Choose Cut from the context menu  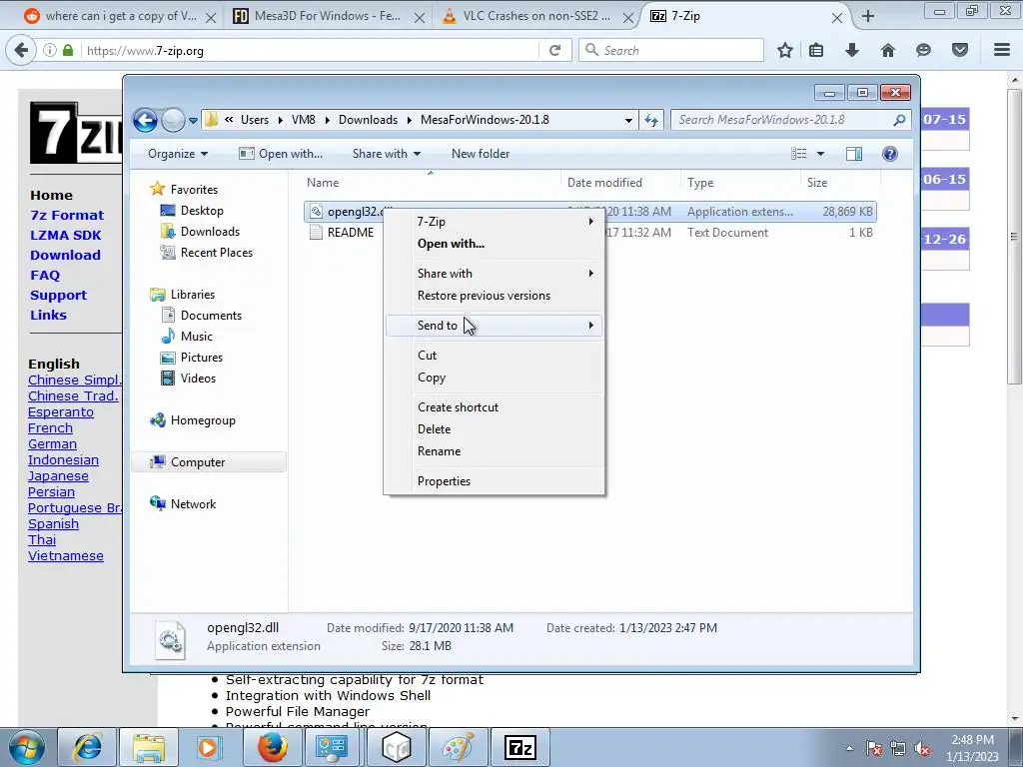pyautogui.click(x=496, y=356)
